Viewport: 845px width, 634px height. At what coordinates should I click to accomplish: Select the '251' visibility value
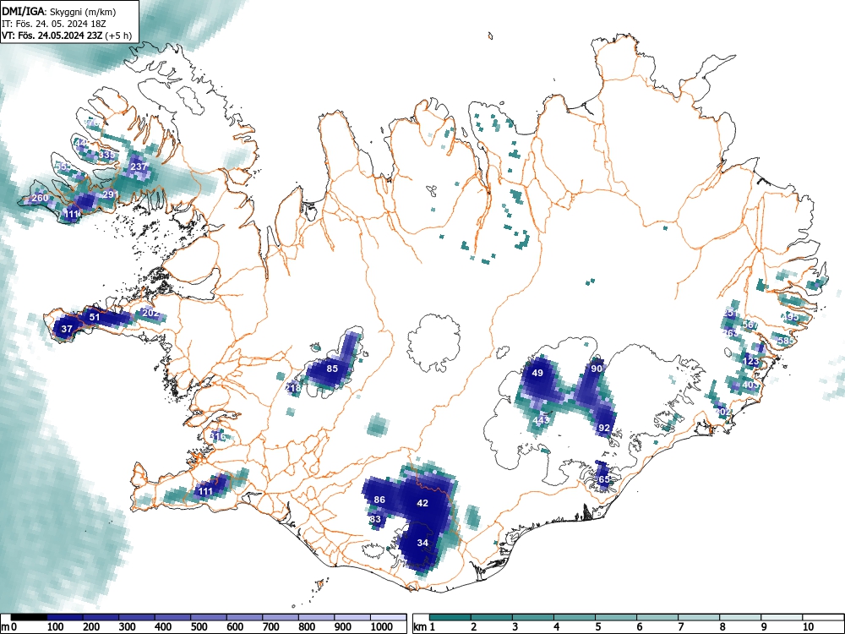click(731, 314)
